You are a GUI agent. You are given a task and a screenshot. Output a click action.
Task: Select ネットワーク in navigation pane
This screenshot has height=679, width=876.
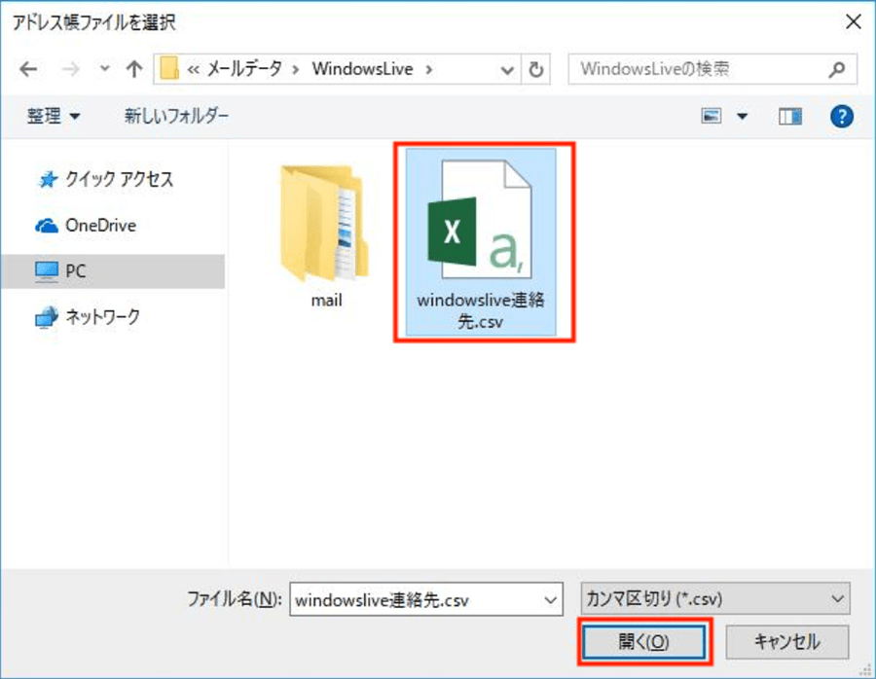88,317
